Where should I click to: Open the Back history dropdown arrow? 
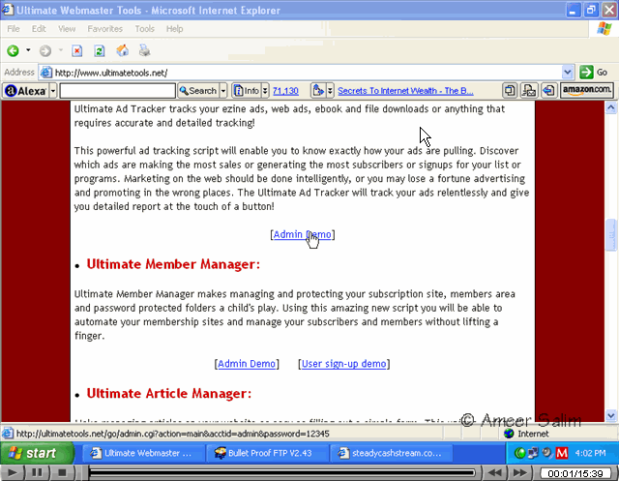28,50
